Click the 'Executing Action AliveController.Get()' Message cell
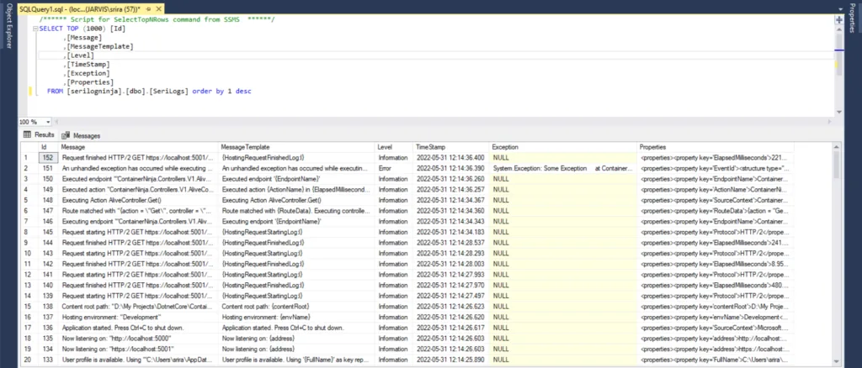The image size is (862, 368). point(139,200)
